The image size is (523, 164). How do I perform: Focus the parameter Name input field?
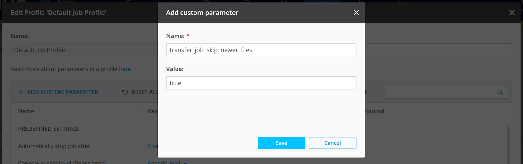point(261,50)
